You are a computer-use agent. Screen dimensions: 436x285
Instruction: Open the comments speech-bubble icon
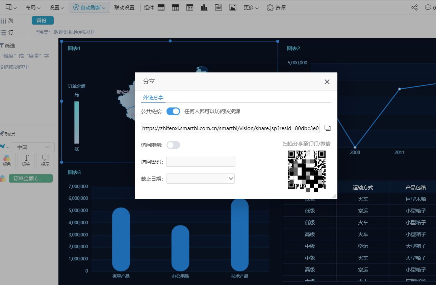pyautogui.click(x=428, y=7)
